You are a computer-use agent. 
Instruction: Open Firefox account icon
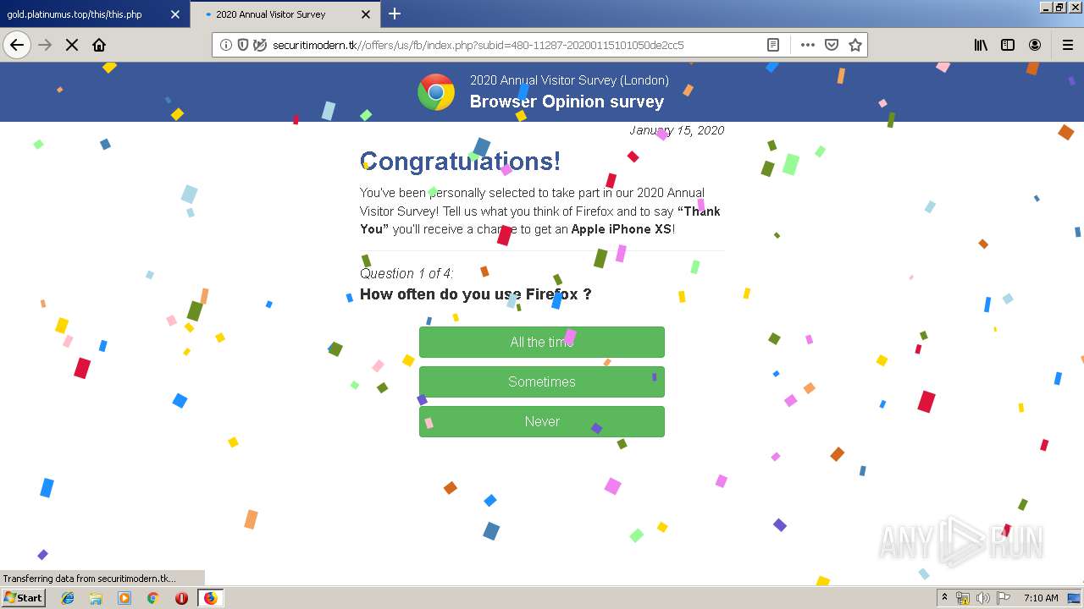tap(1035, 45)
